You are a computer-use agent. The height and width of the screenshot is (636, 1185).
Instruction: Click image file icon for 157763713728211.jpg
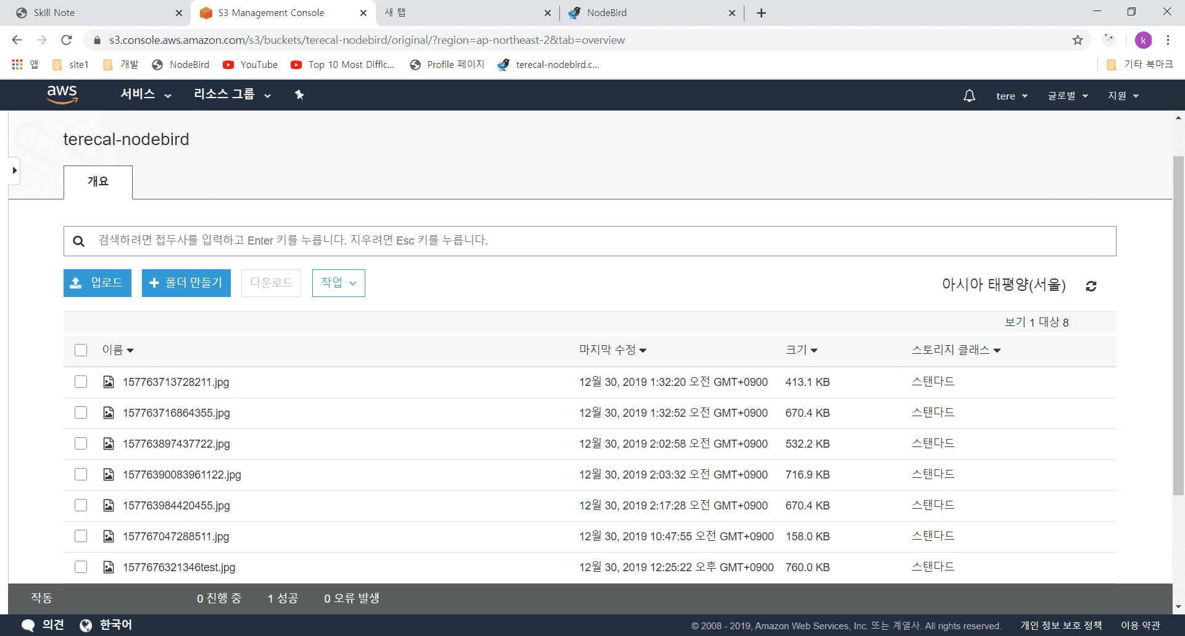point(109,382)
